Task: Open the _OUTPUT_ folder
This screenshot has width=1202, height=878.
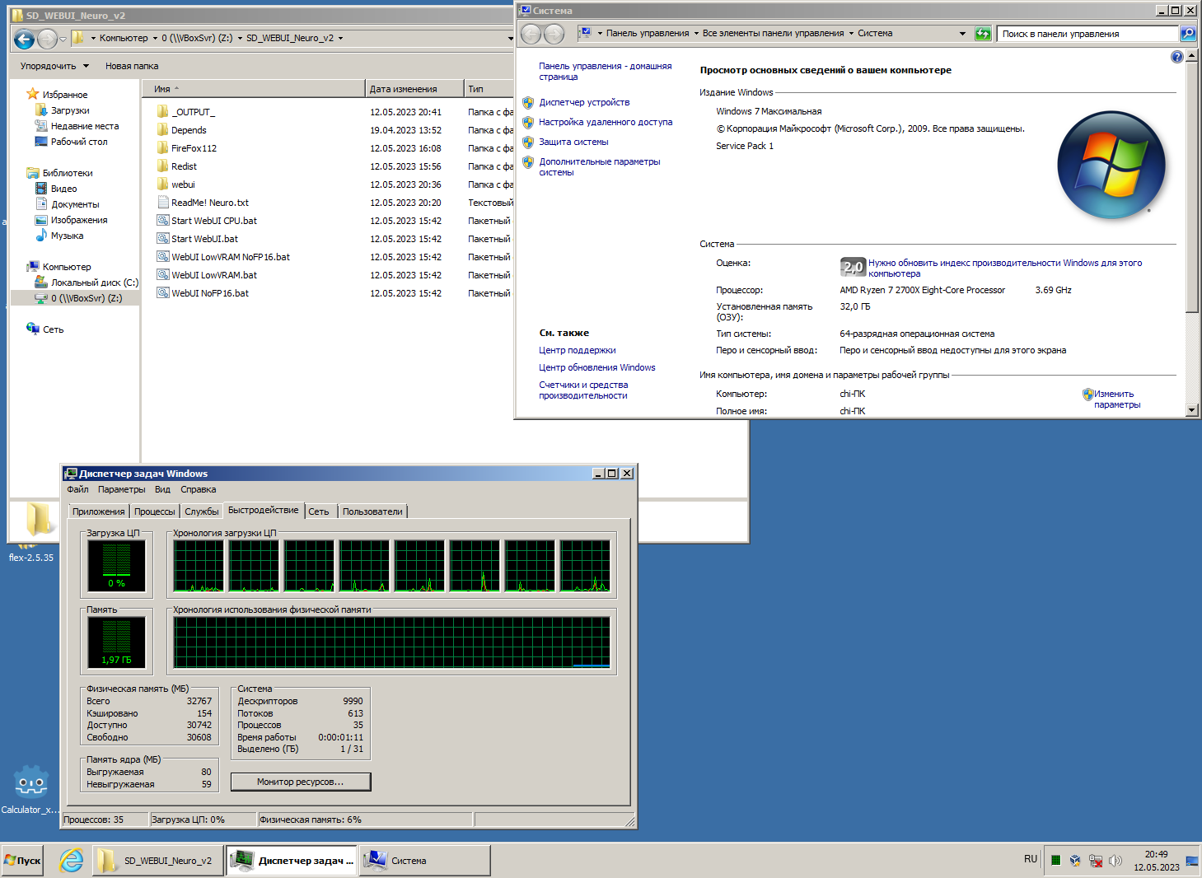Action: (x=193, y=112)
